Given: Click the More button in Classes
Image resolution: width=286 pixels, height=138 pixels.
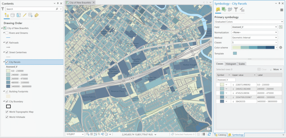Looking at the screenshot, I should click(x=277, y=69).
